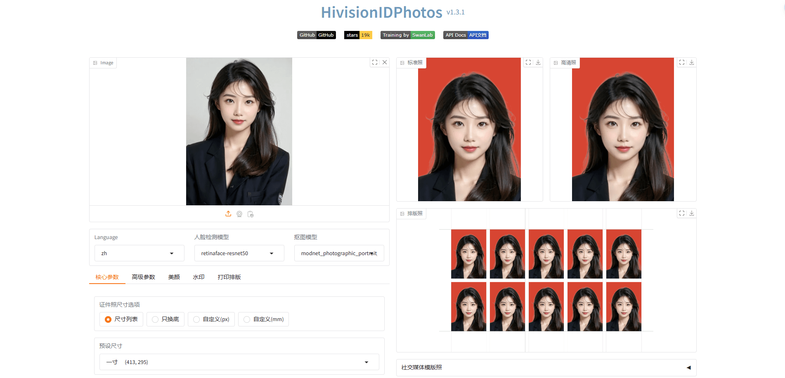Open the 人脸检测模型 retinaface-resnet50 dropdown
The height and width of the screenshot is (378, 785).
239,253
